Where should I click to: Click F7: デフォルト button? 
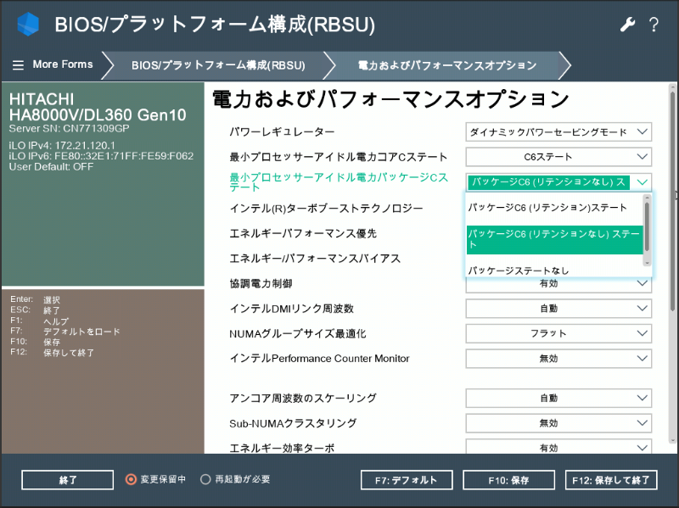(407, 480)
